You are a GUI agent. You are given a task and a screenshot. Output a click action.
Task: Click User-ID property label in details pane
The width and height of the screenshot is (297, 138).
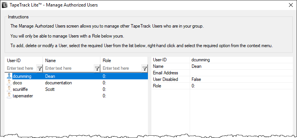click(160, 60)
